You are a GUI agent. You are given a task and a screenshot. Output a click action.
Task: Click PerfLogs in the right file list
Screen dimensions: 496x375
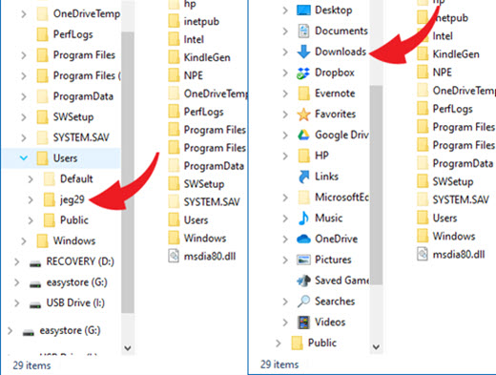452,109
